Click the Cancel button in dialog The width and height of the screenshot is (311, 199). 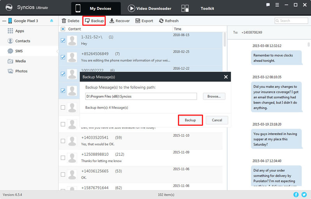(217, 120)
